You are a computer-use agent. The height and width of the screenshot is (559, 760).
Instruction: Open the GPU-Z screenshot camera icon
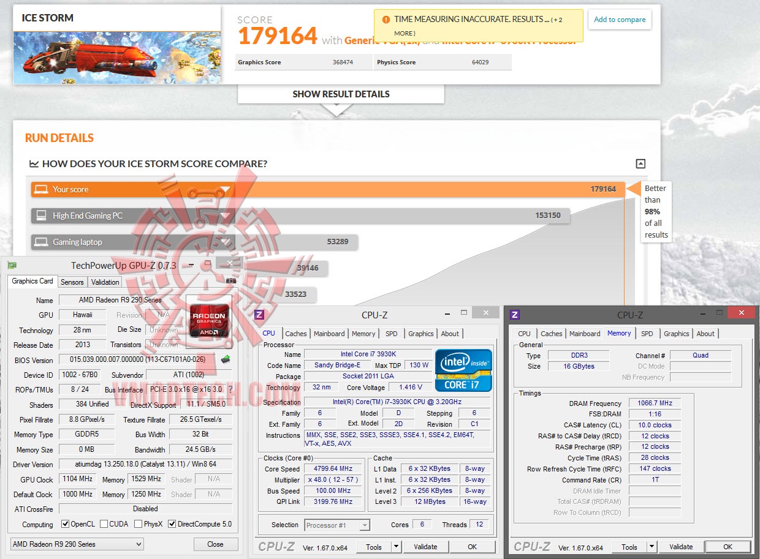(x=230, y=281)
